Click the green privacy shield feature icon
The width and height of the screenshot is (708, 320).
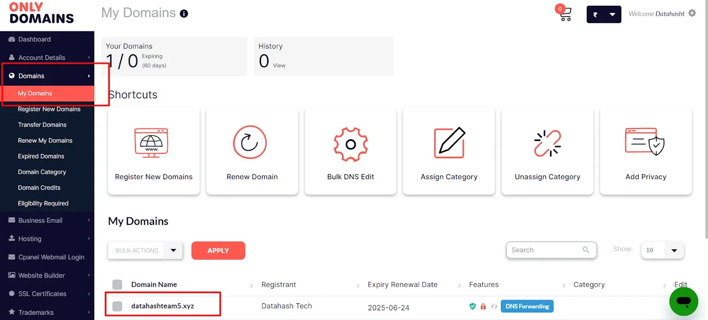(x=473, y=306)
